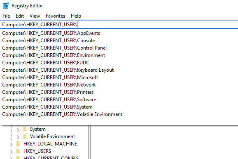238x159 pixels.
Task: Select the Control Panel path suggestion
Action: click(x=119, y=48)
